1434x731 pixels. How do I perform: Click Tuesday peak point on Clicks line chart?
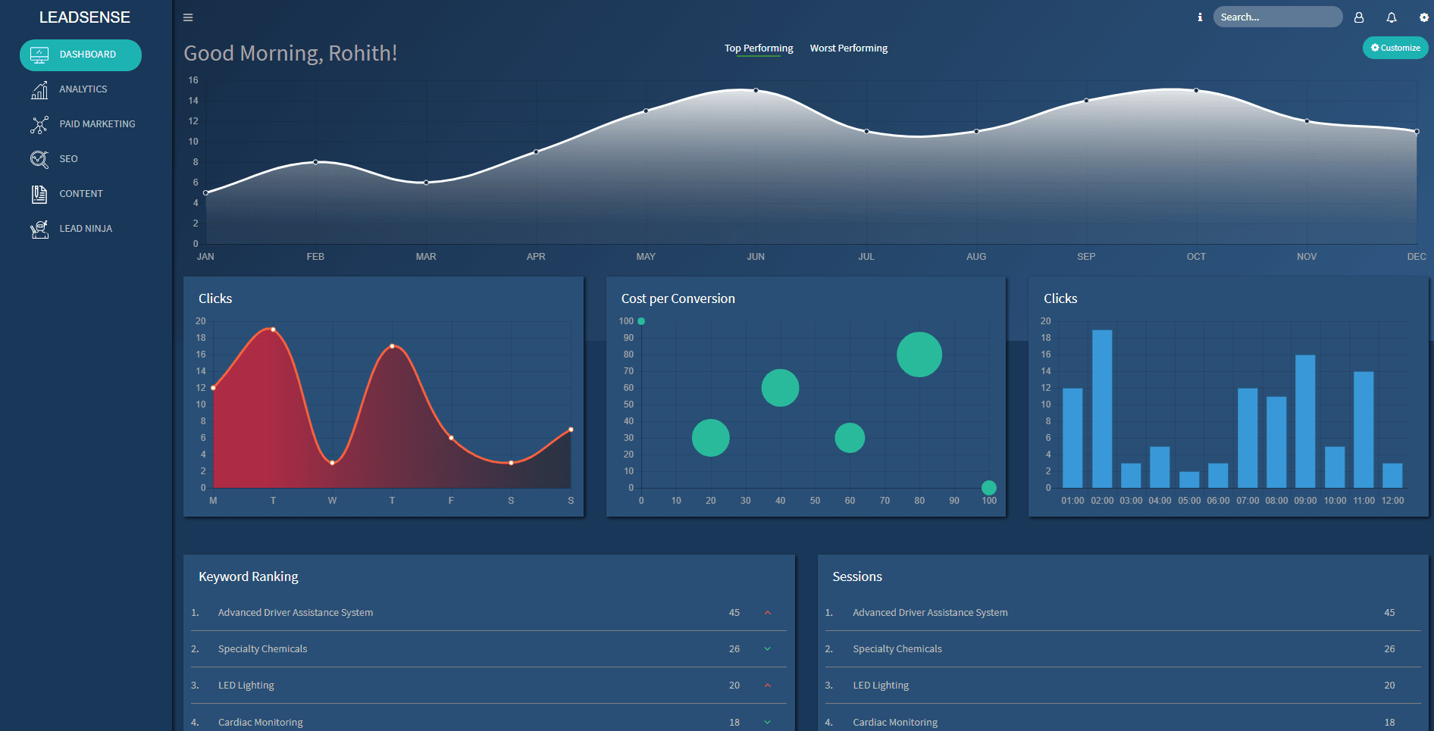[273, 330]
